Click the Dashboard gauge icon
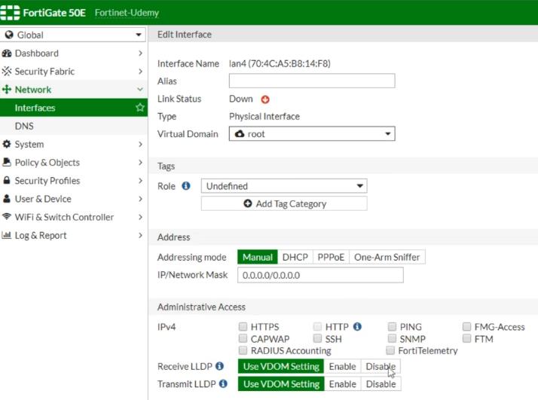The image size is (538, 400). tap(7, 53)
